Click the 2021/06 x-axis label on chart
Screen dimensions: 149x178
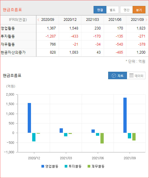(x=98, y=158)
